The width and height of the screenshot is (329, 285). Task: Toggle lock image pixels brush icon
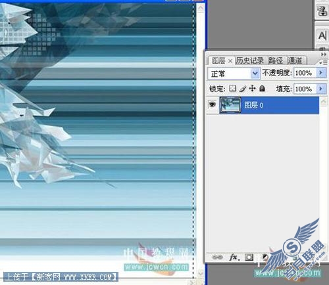tap(243, 89)
